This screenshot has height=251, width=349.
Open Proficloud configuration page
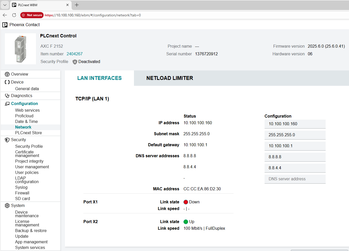coord(24,116)
